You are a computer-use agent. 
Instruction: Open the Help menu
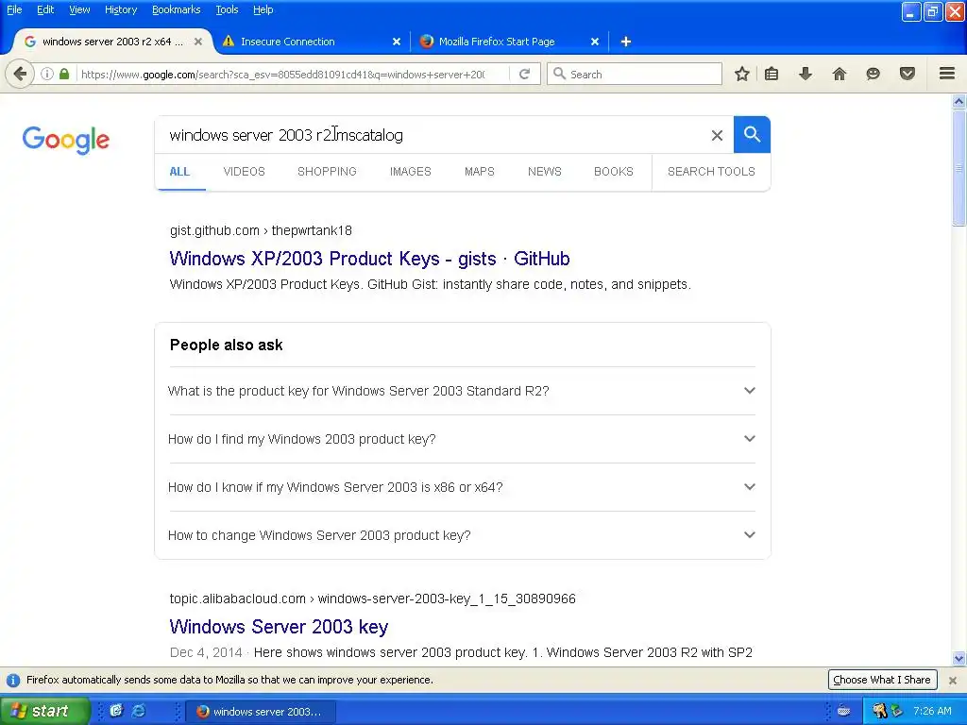pyautogui.click(x=263, y=9)
